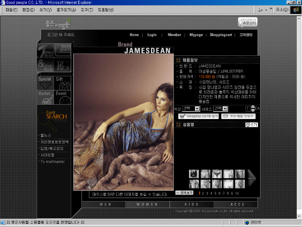Expand the back button history arrow
This screenshot has width=302, height=227.
click(x=266, y=10)
